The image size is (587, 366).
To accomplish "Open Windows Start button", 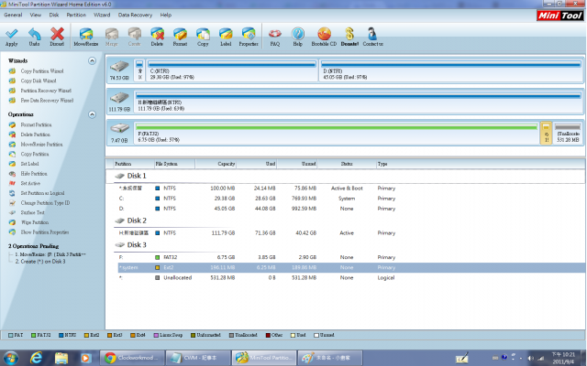I will [x=10, y=358].
